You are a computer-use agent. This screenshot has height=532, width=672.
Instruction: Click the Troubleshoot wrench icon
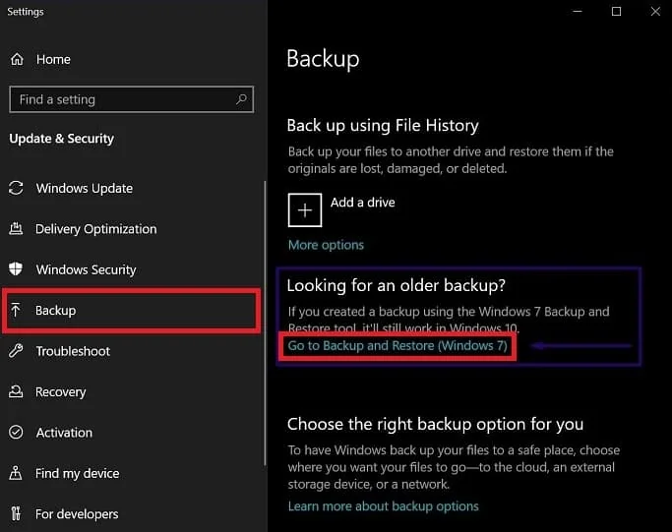pos(16,351)
